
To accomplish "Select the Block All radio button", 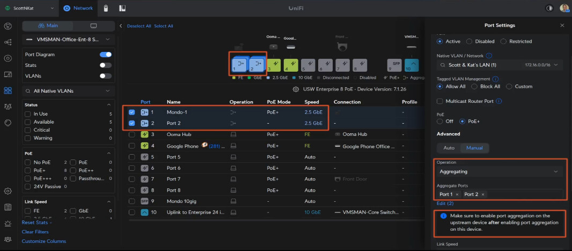I will 475,86.
